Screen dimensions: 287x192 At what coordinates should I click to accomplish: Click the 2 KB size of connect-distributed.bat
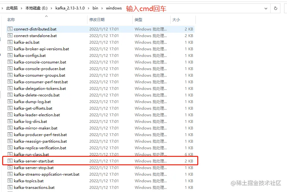[x=189, y=29]
